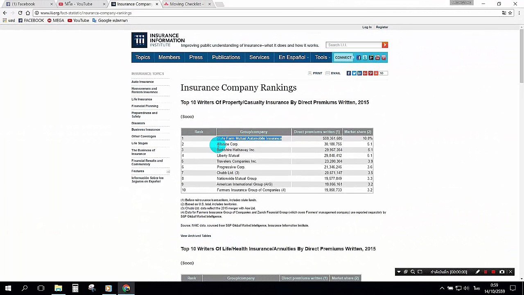Click the browser address bar URL
Viewport: 524px width, 295px height.
[x=86, y=13]
